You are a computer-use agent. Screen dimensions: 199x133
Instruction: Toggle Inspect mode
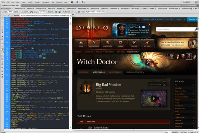coord(50,12)
